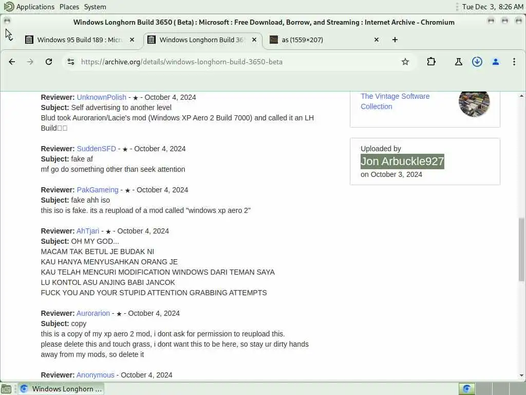The width and height of the screenshot is (526, 395).
Task: Click the image favicon on as (1559×207) tab
Action: (274, 40)
